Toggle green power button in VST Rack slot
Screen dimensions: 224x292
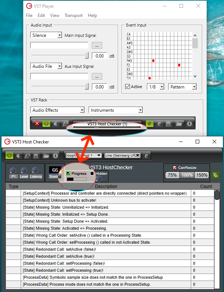coord(46,124)
